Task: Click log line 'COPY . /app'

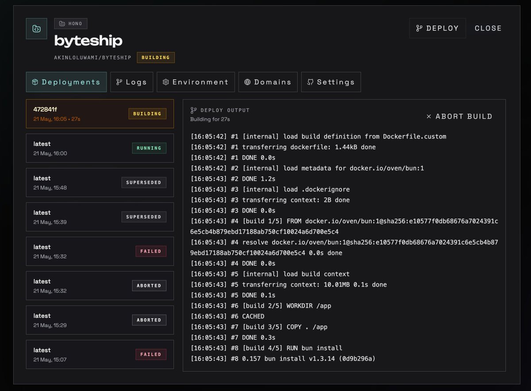Action: [259, 327]
